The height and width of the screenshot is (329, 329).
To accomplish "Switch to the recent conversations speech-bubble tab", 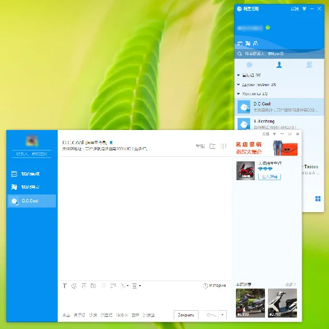I will (250, 65).
